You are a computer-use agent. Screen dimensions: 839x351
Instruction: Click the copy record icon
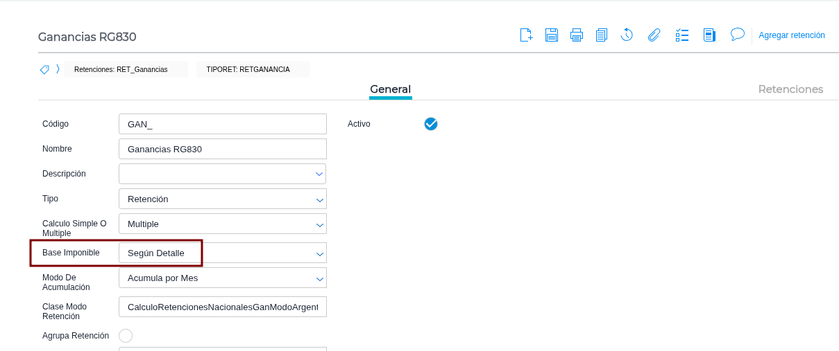coord(602,35)
